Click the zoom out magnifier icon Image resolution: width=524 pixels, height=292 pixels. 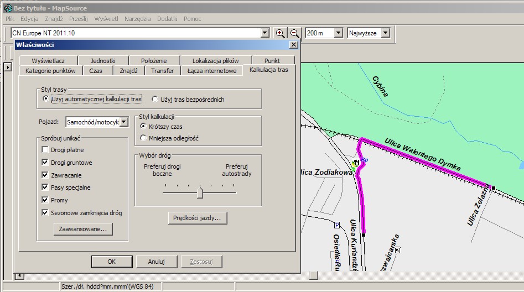(x=295, y=33)
